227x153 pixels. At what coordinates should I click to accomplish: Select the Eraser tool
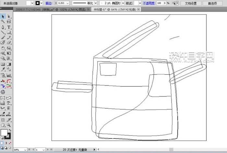(x=9, y=42)
